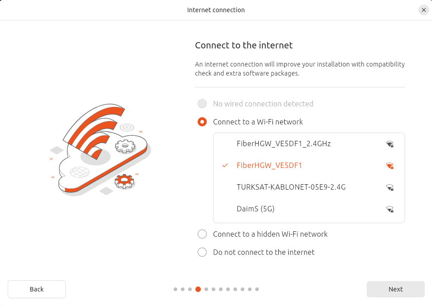Click the last installer progress dot

point(257,289)
